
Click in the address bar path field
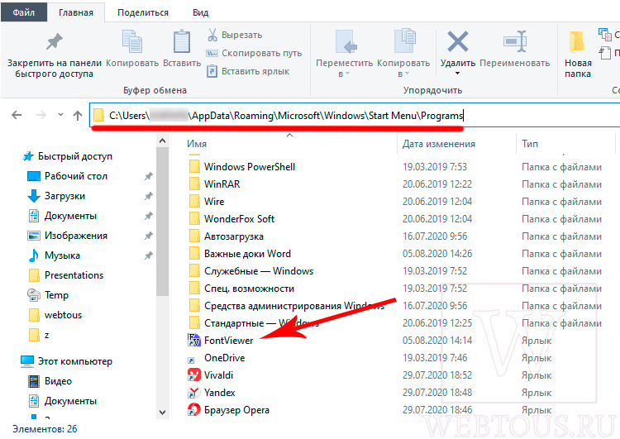355,116
